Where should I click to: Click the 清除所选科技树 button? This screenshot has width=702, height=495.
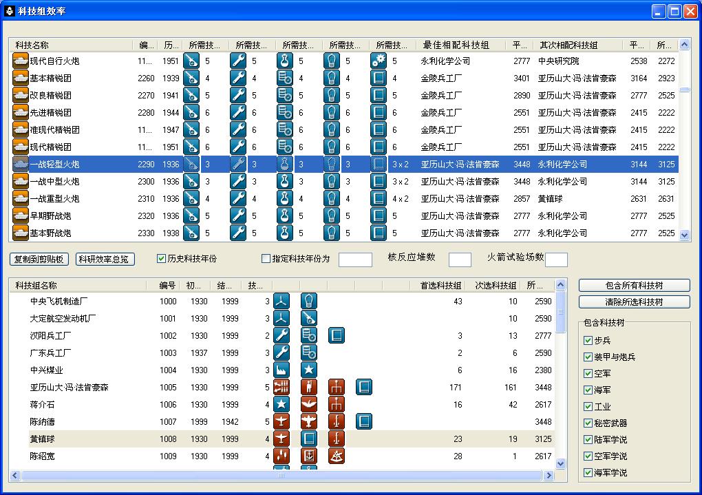pos(634,302)
